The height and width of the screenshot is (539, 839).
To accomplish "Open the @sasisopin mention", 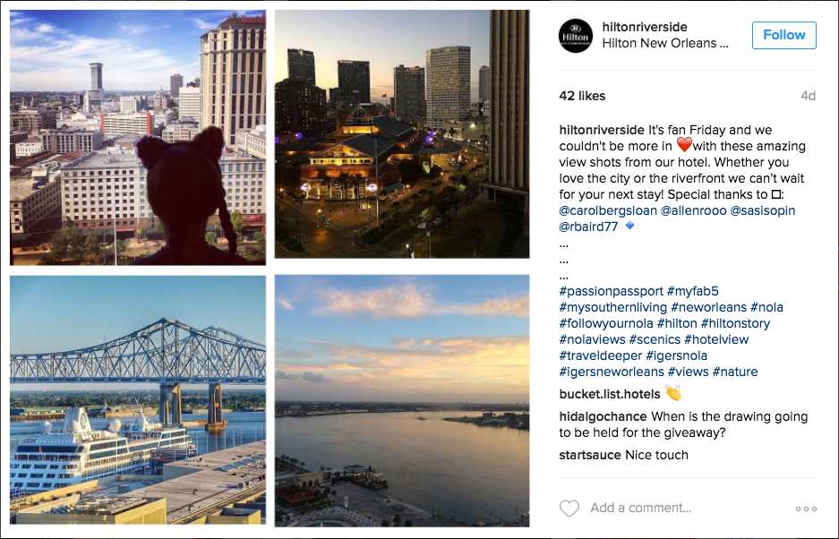I will pyautogui.click(x=763, y=210).
